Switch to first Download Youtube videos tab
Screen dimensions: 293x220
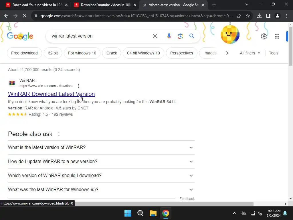35,5
